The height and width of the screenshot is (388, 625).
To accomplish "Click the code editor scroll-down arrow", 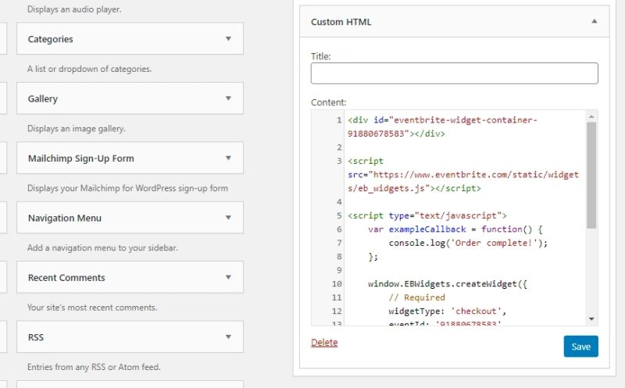I will [591, 319].
